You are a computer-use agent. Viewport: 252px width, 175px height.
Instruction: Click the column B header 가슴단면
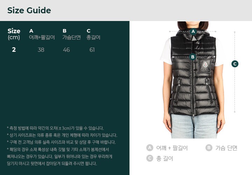71,34
